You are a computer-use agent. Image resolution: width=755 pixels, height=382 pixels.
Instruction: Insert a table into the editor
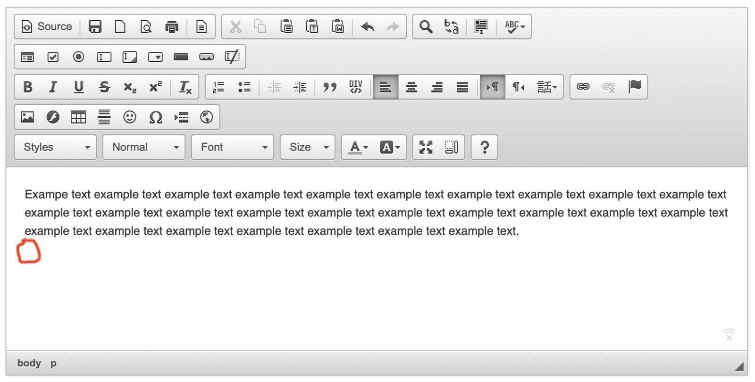(x=78, y=117)
